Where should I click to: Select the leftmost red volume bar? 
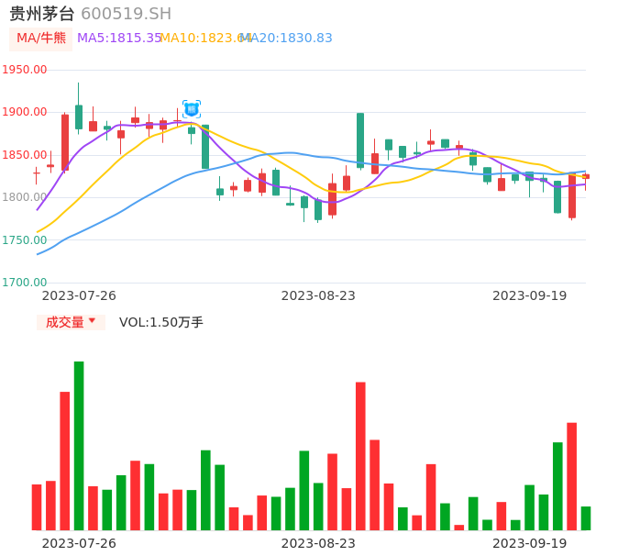click(37, 506)
